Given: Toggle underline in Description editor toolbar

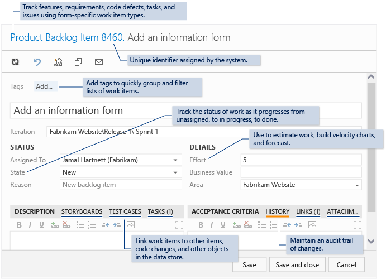Looking at the screenshot, I should pos(41,225).
